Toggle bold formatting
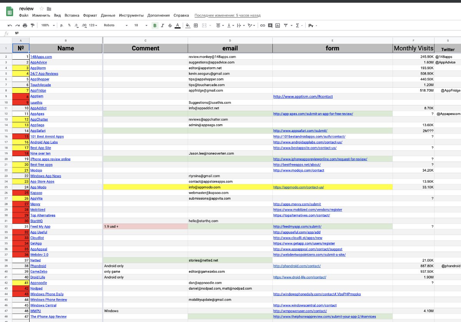461x322 pixels. coord(155,25)
